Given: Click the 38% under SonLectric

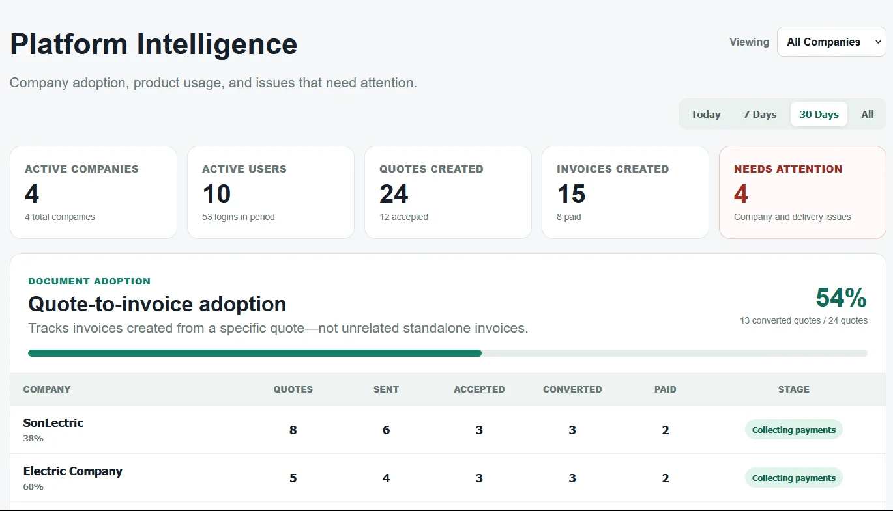Looking at the screenshot, I should [x=33, y=439].
